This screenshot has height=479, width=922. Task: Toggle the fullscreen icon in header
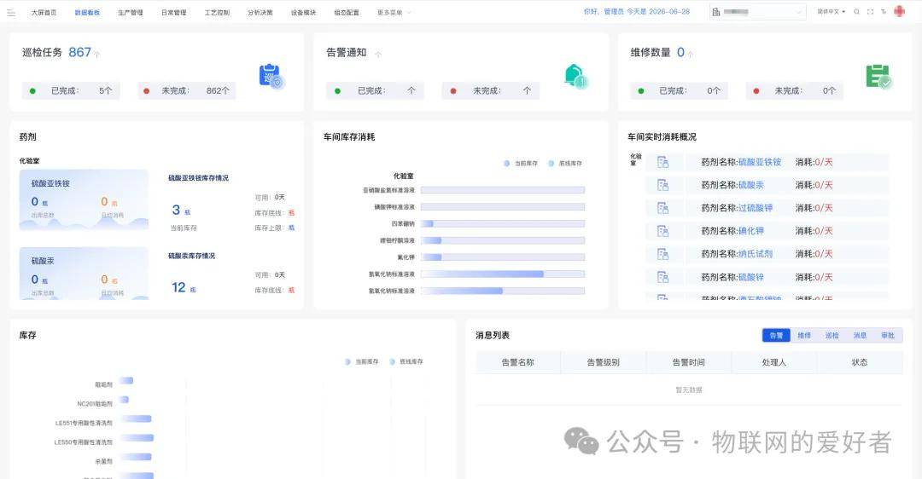coord(870,12)
